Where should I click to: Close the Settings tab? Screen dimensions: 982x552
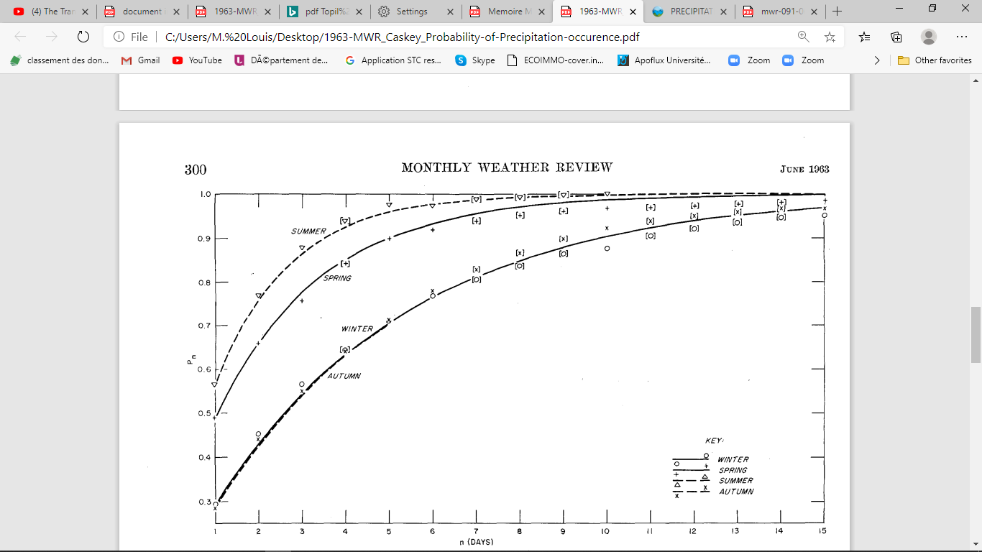point(450,11)
